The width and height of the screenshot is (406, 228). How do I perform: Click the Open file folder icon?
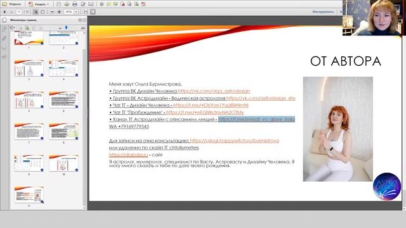pos(4,4)
